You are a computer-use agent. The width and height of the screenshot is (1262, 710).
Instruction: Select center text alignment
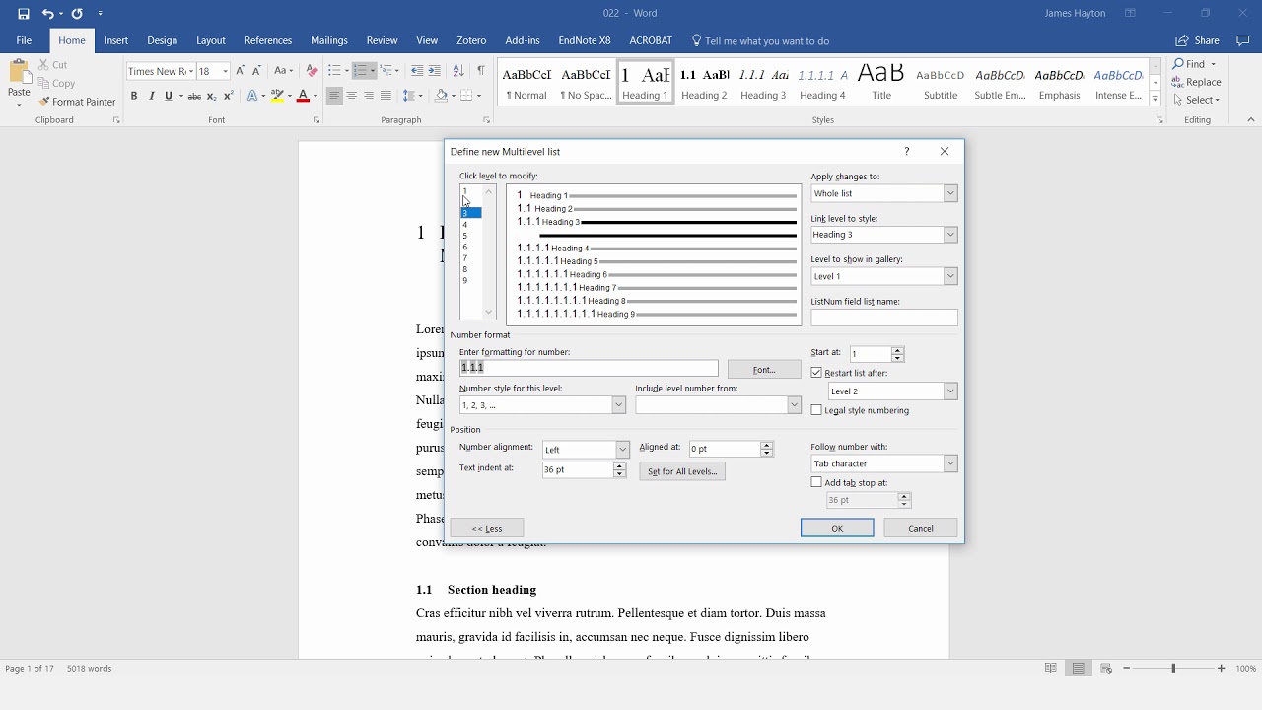351,96
